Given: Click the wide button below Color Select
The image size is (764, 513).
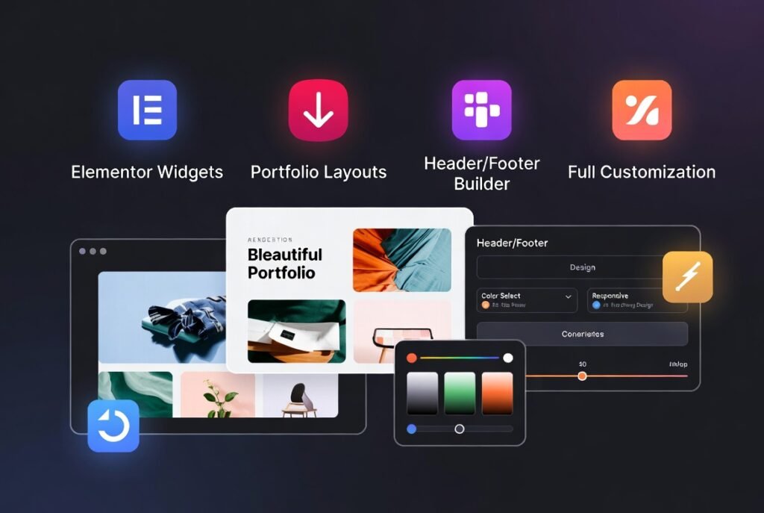Looking at the screenshot, I should tap(582, 334).
